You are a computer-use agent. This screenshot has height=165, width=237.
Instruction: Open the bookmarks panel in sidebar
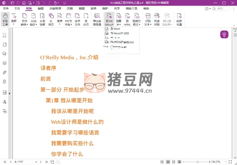pyautogui.click(x=5, y=35)
